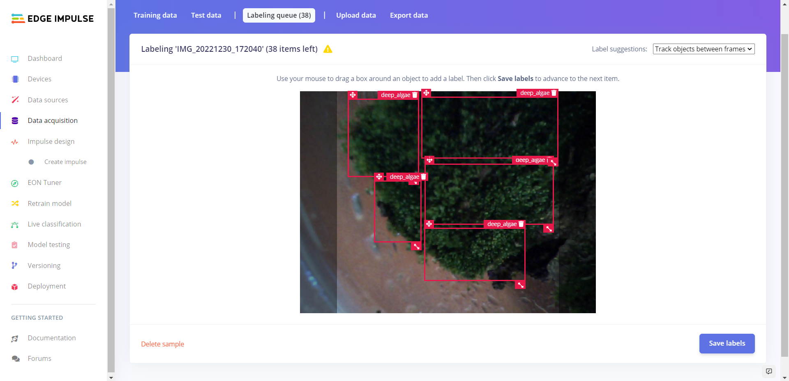Image resolution: width=789 pixels, height=381 pixels.
Task: Click the Versioning branch icon
Action: tap(14, 266)
